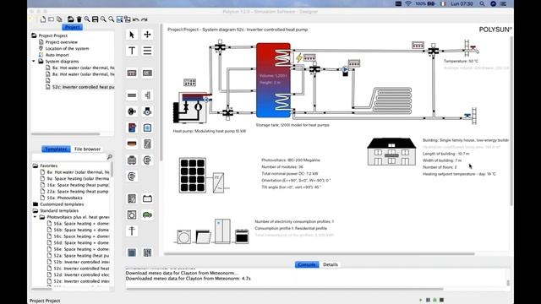Switch to the Templates tab

pos(56,149)
